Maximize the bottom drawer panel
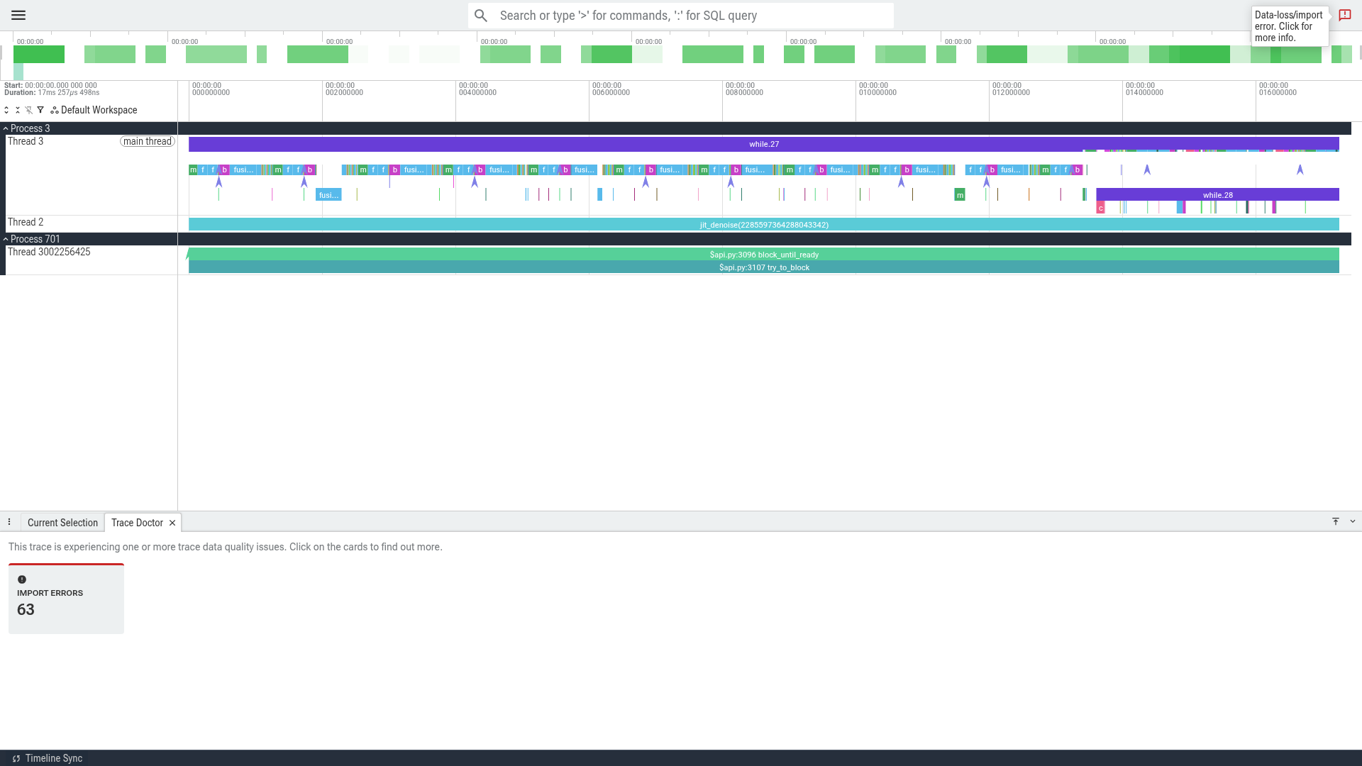The height and width of the screenshot is (766, 1362). pos(1336,521)
